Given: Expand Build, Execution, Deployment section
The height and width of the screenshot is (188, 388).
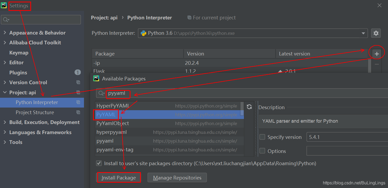Looking at the screenshot, I should pyautogui.click(x=5, y=122).
